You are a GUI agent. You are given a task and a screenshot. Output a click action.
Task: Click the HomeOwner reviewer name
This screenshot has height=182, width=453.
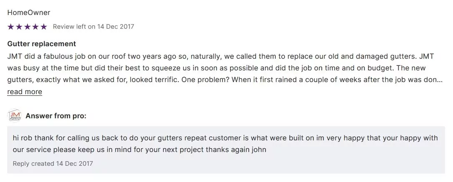(28, 12)
